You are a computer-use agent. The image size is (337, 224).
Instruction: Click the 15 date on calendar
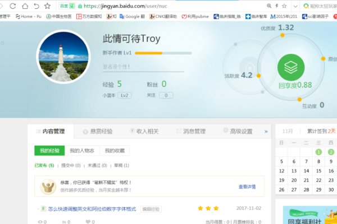tap(318, 171)
